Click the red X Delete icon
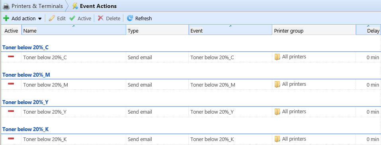This screenshot has height=145, width=381. click(x=101, y=18)
